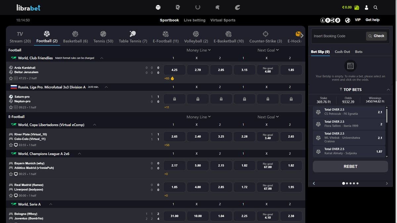The height and width of the screenshot is (223, 397).
Task: Bet on Arda Kardzhali win at 4.25
Action: tap(174, 70)
